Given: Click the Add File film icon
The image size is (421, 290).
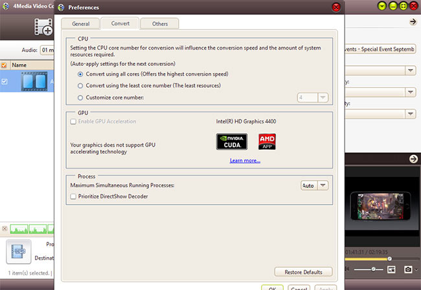Looking at the screenshot, I should pyautogui.click(x=44, y=26).
